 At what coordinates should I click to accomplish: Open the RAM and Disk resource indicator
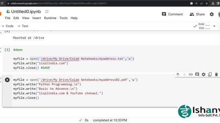pyautogui.click(x=204, y=26)
